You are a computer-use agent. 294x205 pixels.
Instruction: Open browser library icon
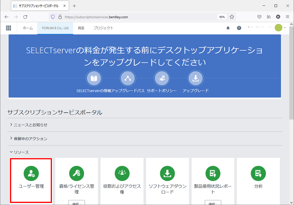pos(269,17)
